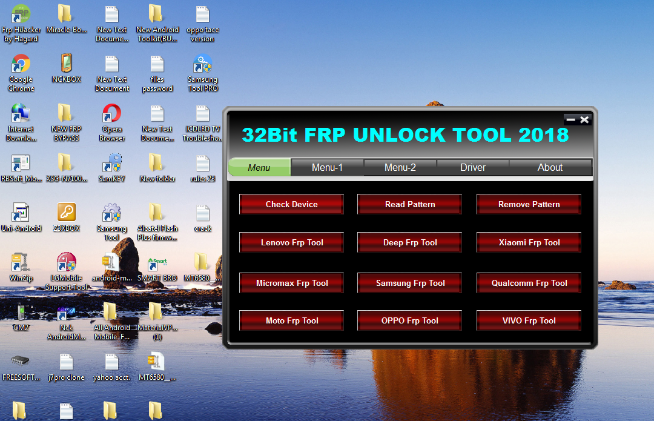Open the Miracle-Bo... folder
Image resolution: width=654 pixels, height=421 pixels.
coord(66,19)
